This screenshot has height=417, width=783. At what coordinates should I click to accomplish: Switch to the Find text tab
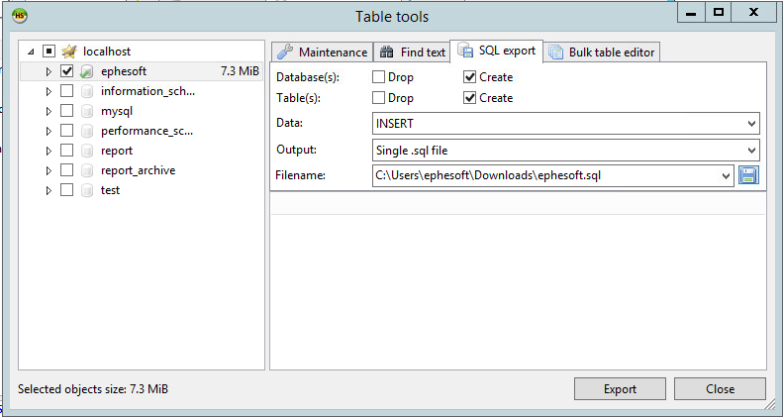413,52
